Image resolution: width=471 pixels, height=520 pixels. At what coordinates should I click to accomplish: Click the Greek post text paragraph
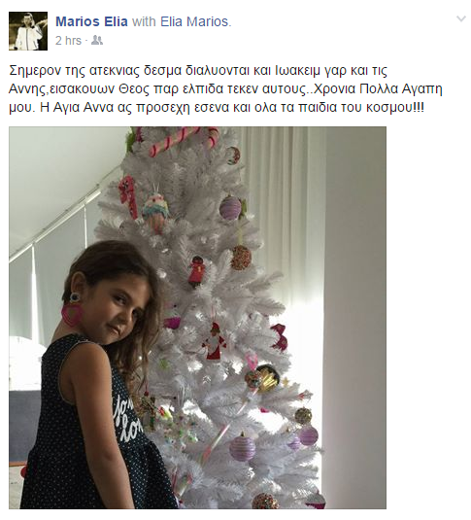click(225, 88)
